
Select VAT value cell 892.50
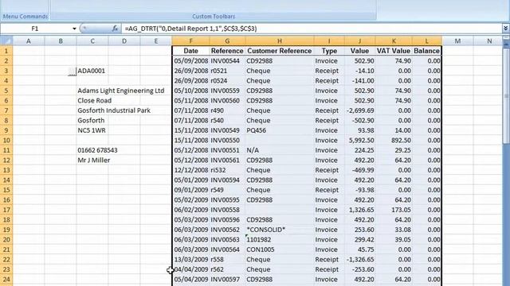tap(394, 141)
